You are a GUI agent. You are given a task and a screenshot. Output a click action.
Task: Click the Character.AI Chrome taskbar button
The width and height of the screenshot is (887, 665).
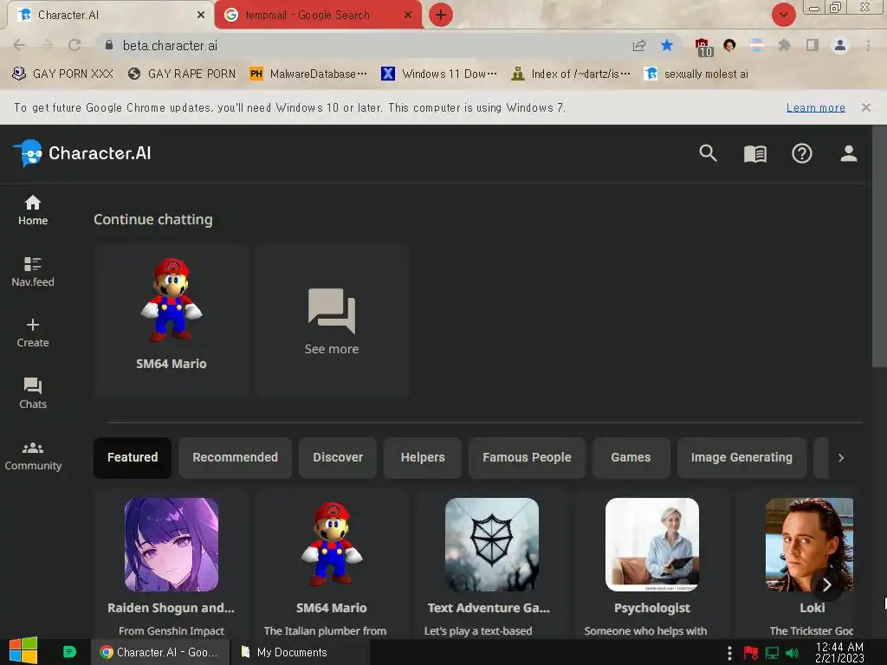point(160,652)
